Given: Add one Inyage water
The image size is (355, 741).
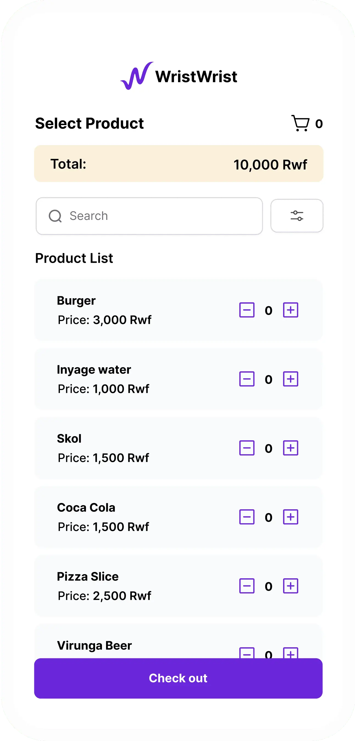Looking at the screenshot, I should click(x=290, y=379).
